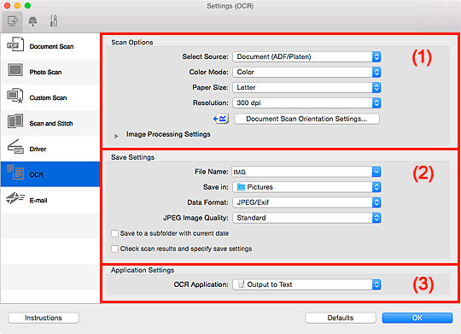Minimize the Settings window with yellow button
Image resolution: width=461 pixels, height=334 pixels.
17,6
